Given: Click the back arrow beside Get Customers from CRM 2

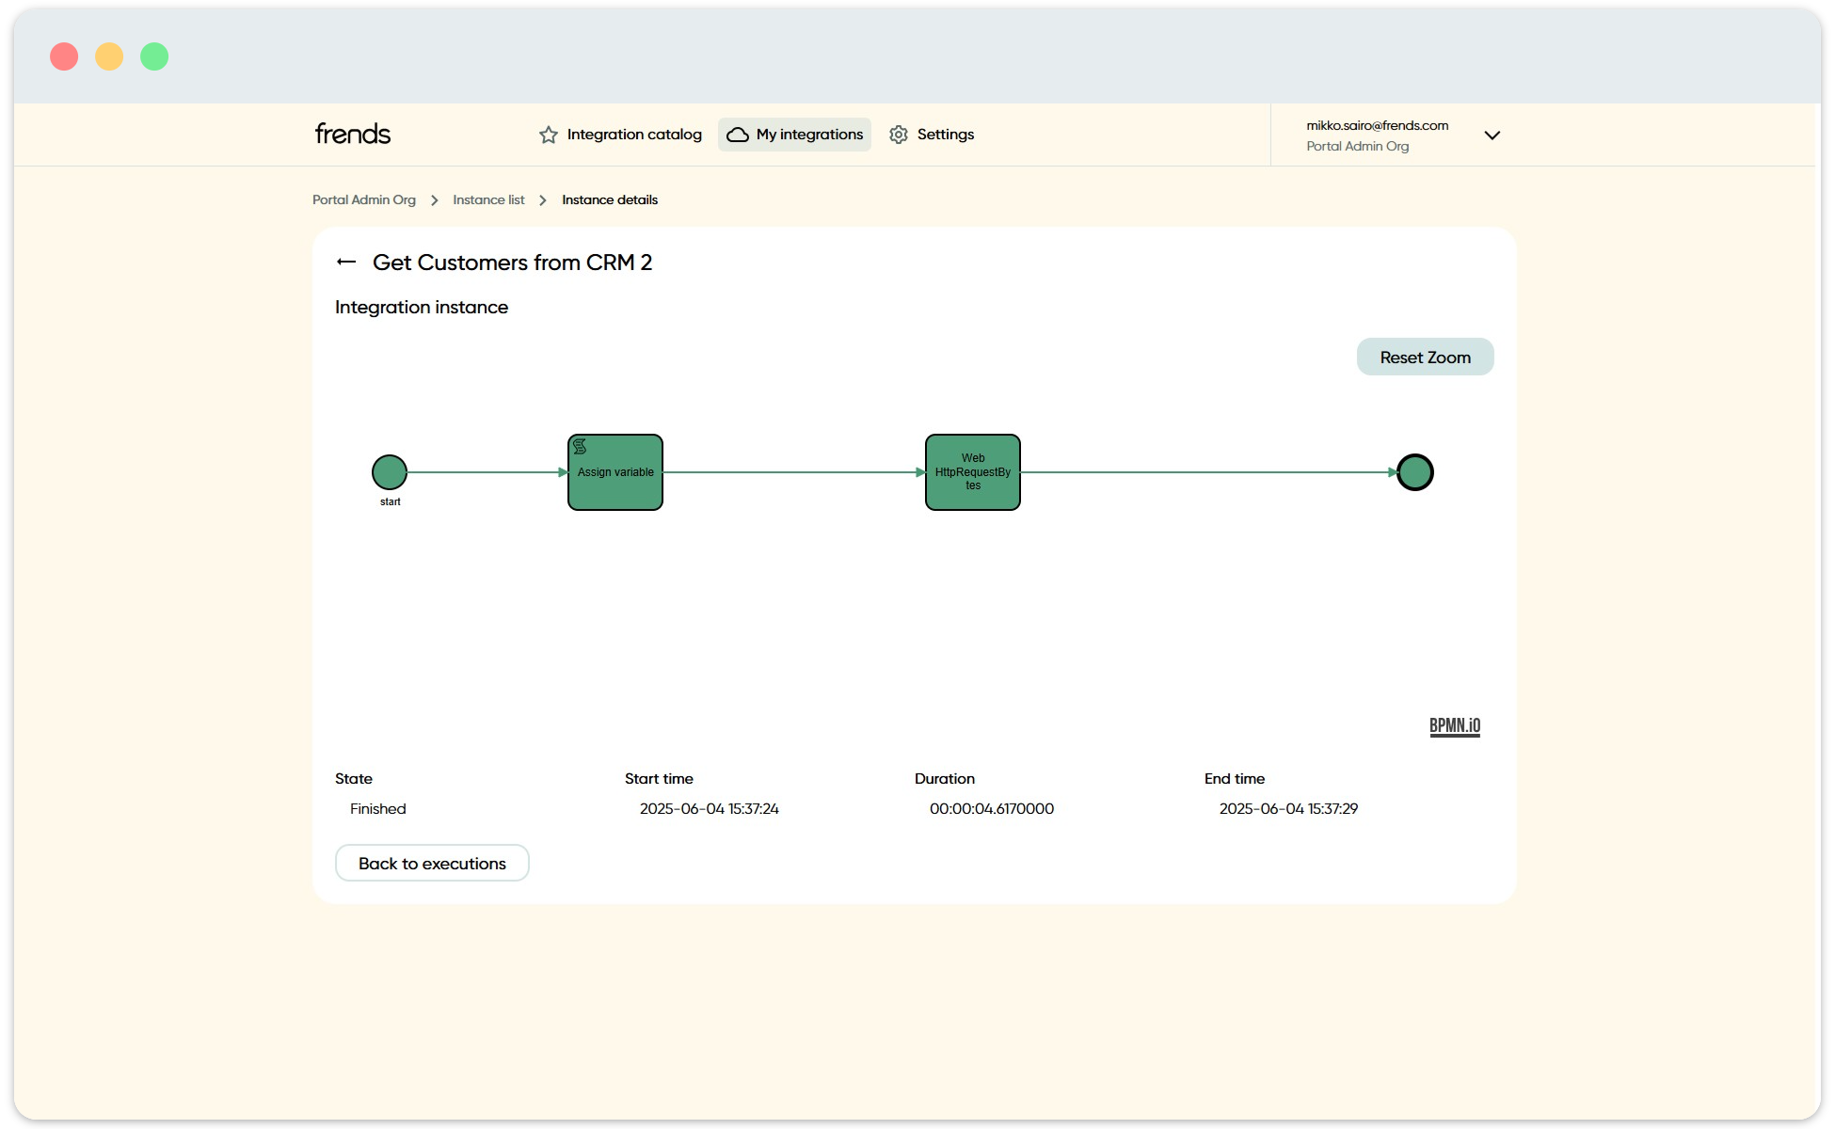Looking at the screenshot, I should [345, 262].
